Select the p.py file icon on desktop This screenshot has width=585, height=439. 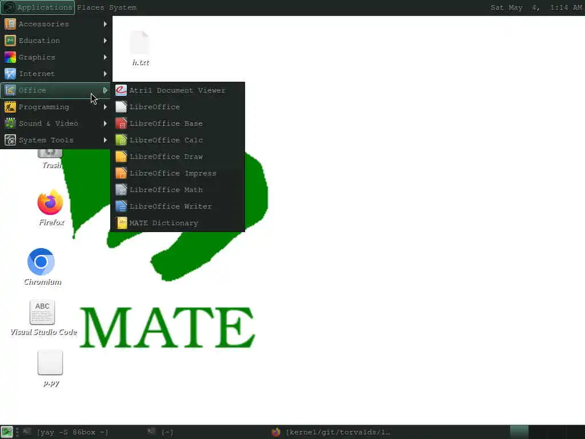(x=50, y=362)
